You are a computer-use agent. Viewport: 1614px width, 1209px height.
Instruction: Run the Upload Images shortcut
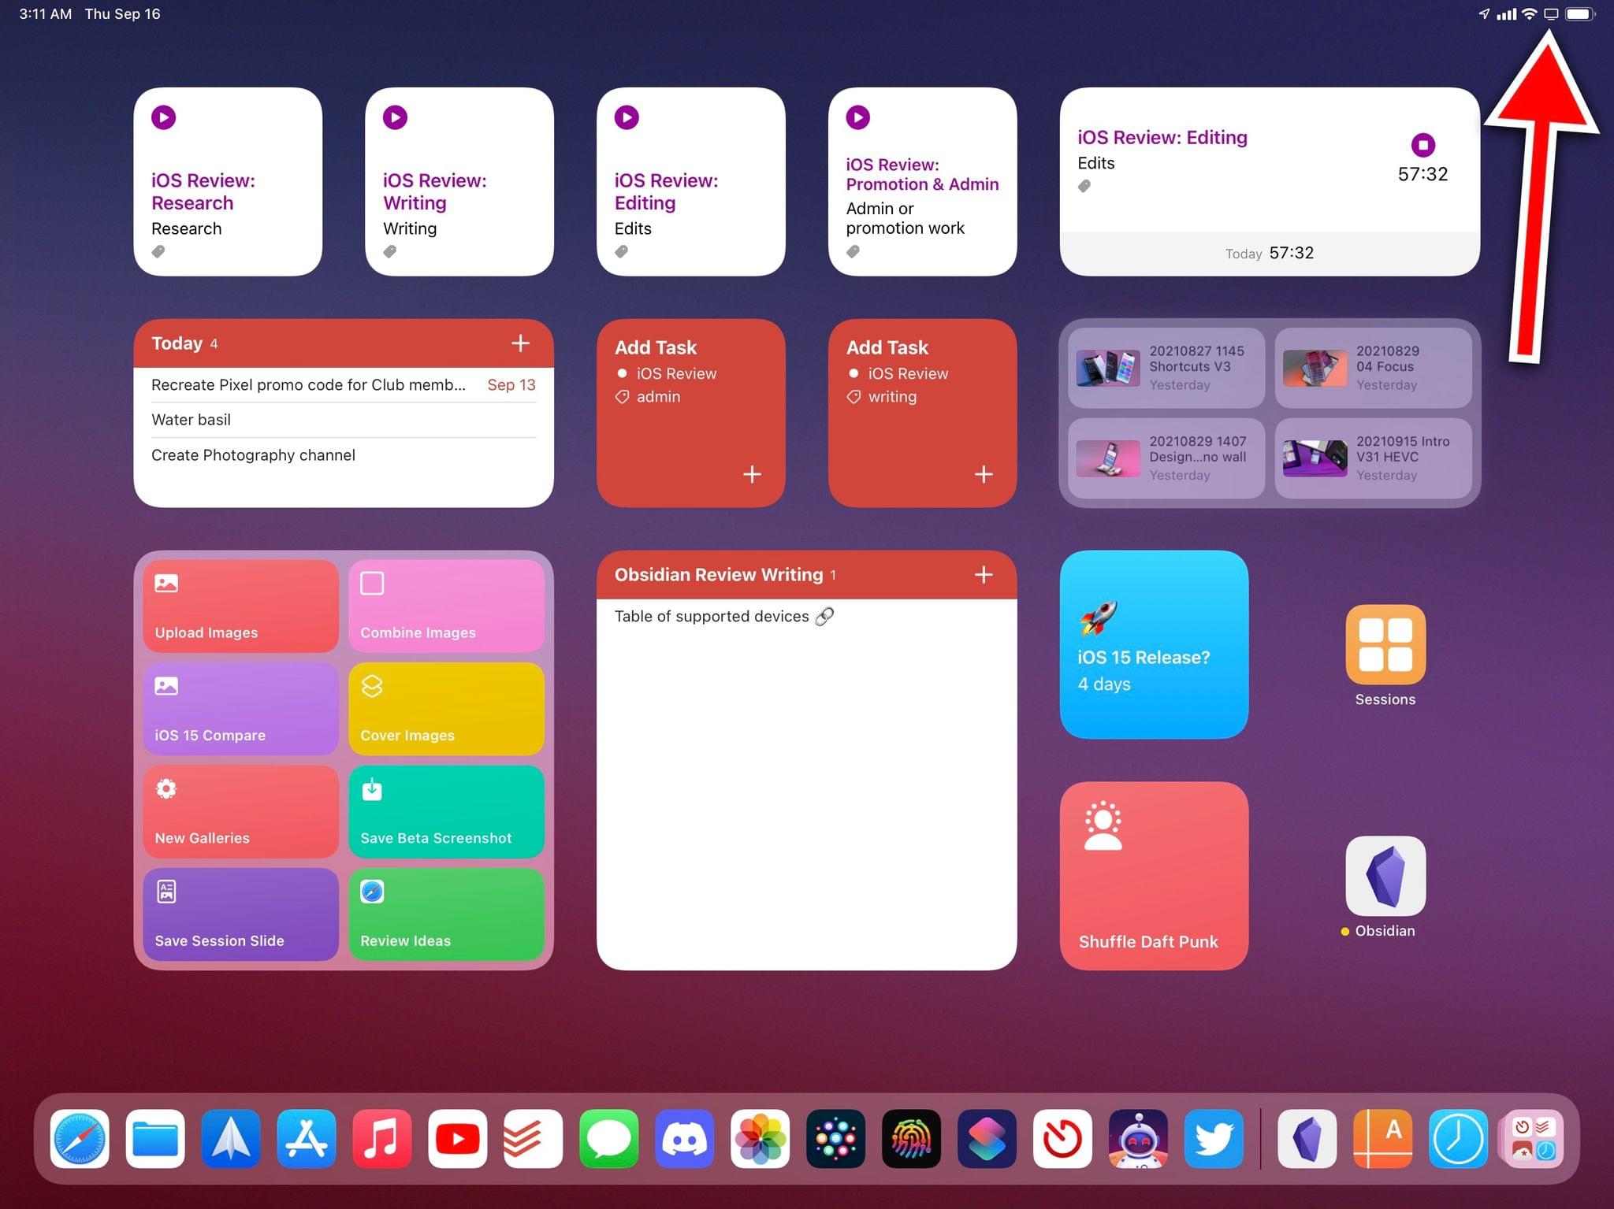[241, 606]
